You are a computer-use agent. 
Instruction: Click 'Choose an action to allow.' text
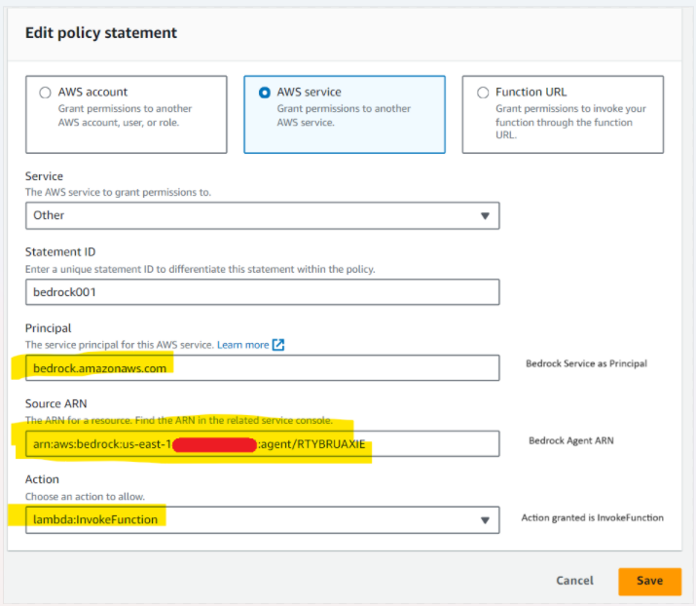[86, 496]
